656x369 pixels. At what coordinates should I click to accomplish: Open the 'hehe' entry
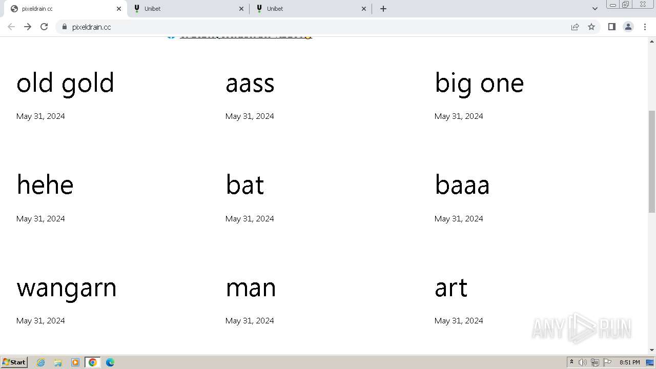click(45, 184)
